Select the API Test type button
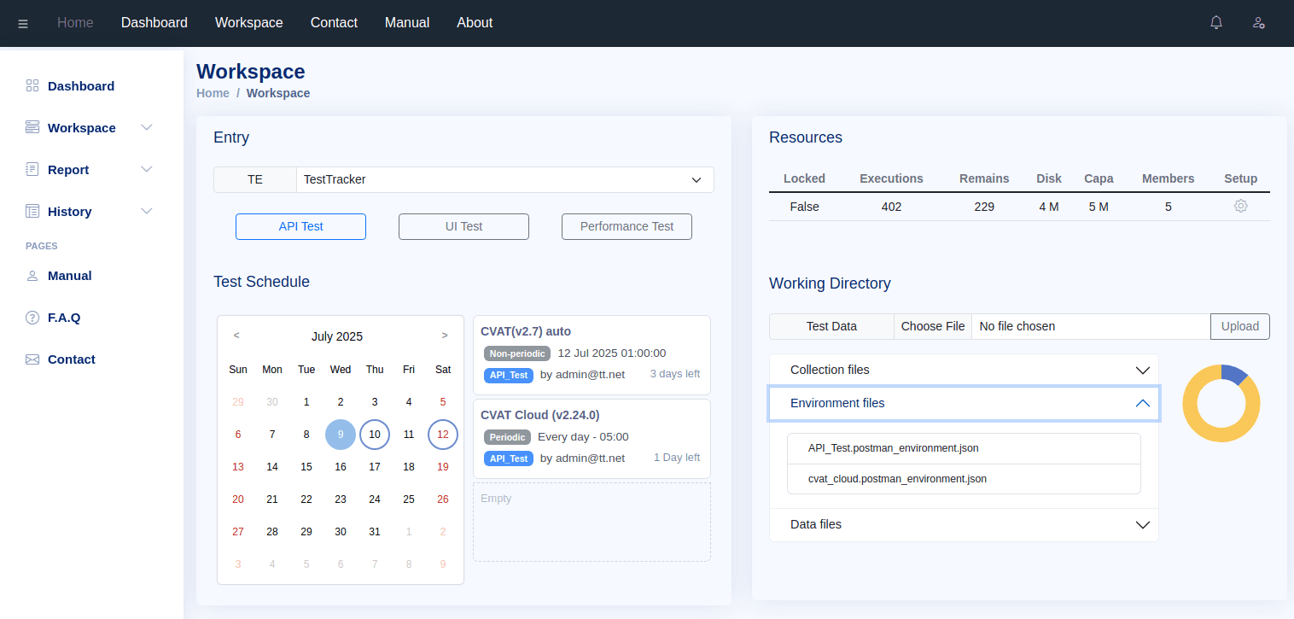The height and width of the screenshot is (619, 1294). click(x=300, y=226)
